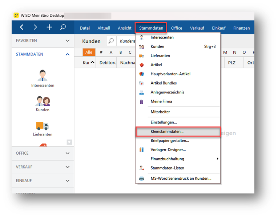Expand the FAVORITEN sidebar section
This screenshot has width=278, height=217.
point(67,41)
